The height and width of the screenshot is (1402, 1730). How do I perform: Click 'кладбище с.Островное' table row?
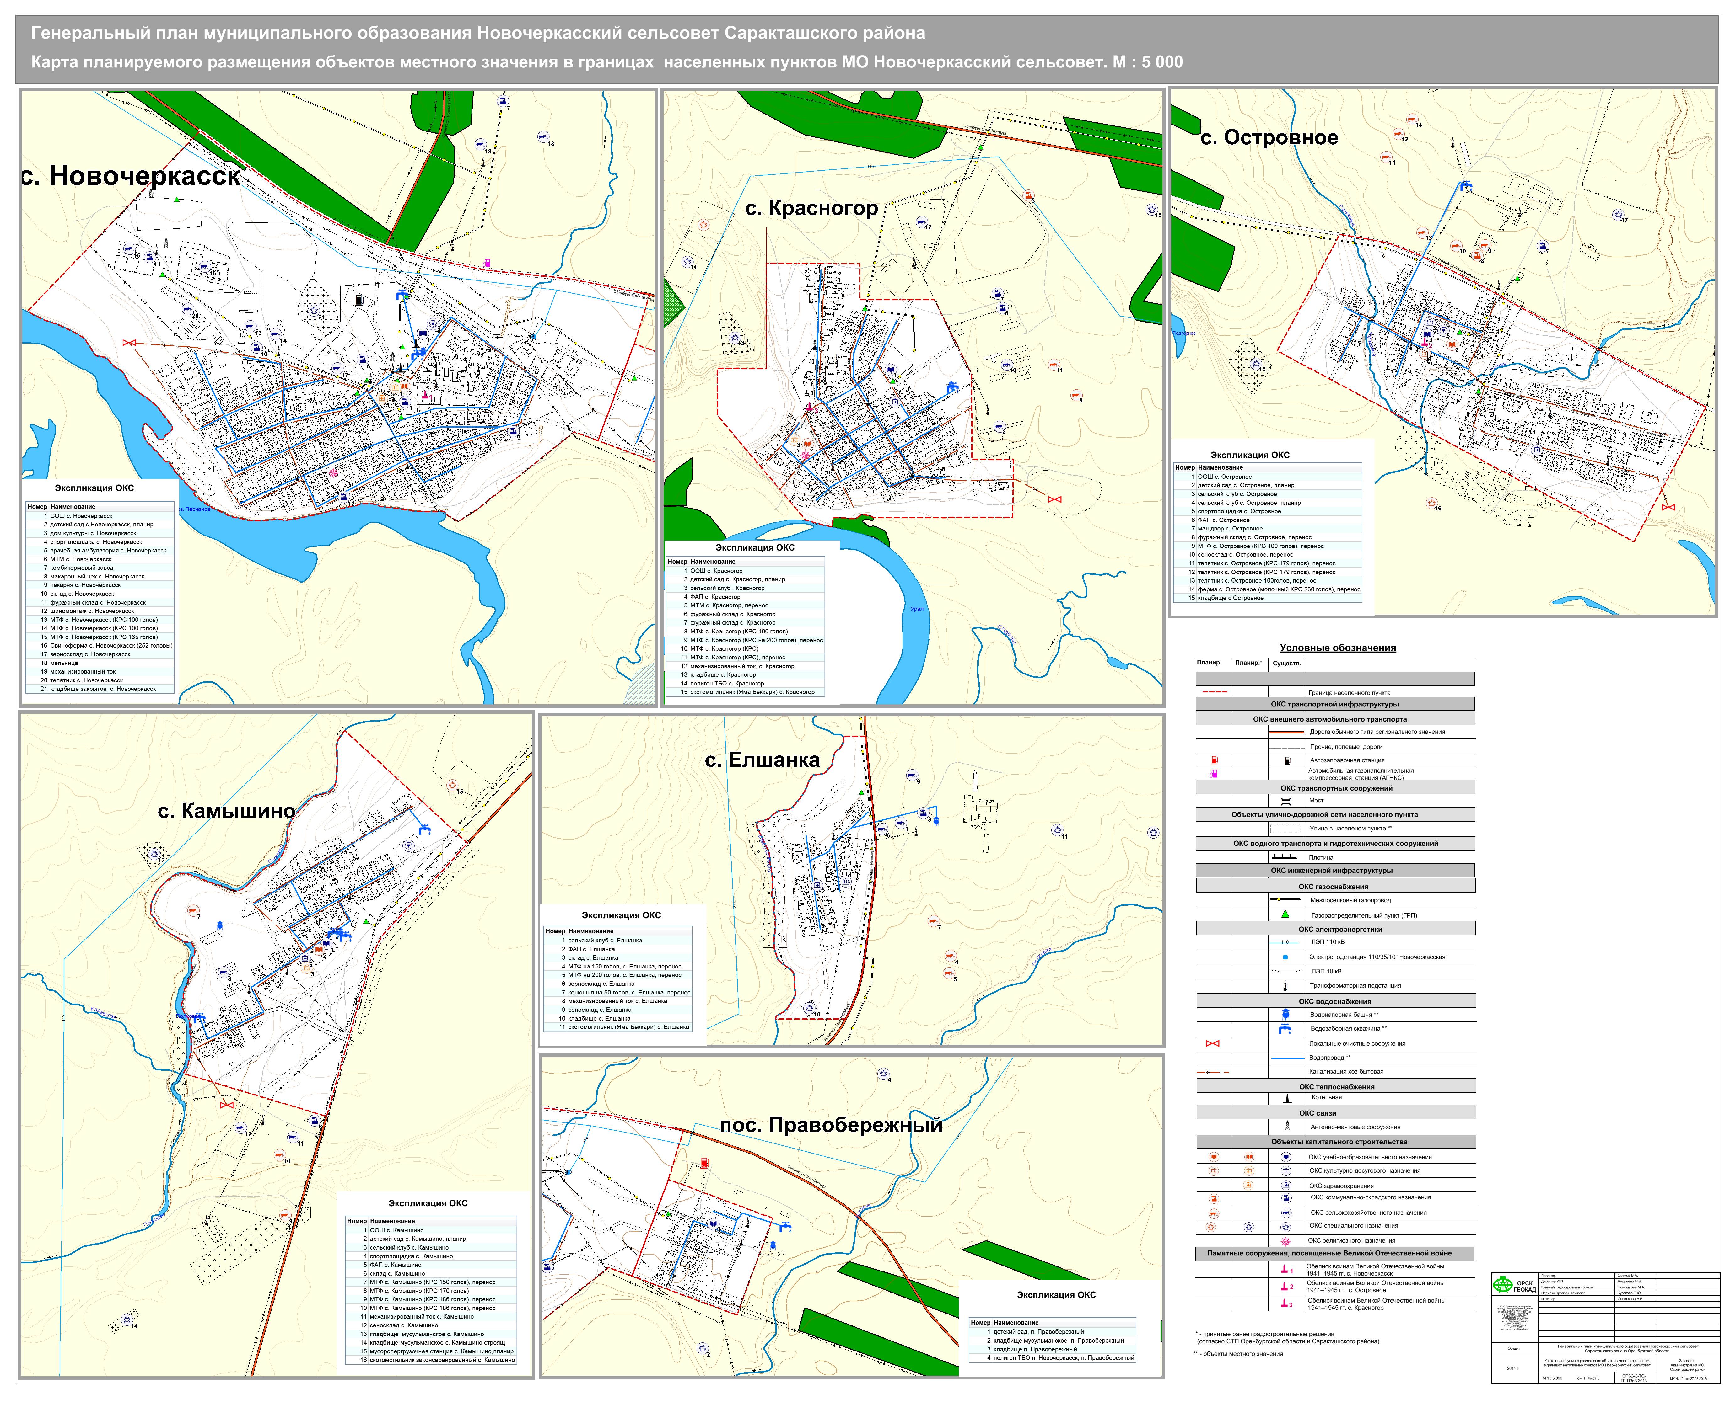click(1268, 599)
